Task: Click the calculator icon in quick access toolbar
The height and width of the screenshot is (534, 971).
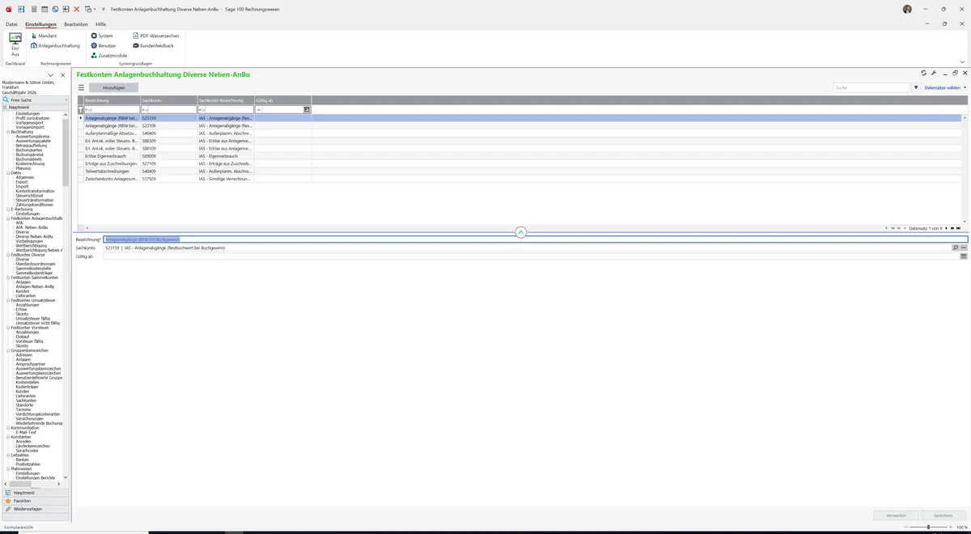Action: pyautogui.click(x=32, y=9)
